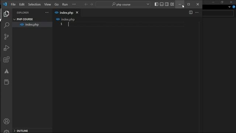Maximize the VS Code window
The width and height of the screenshot is (236, 133).
pyautogui.click(x=188, y=4)
